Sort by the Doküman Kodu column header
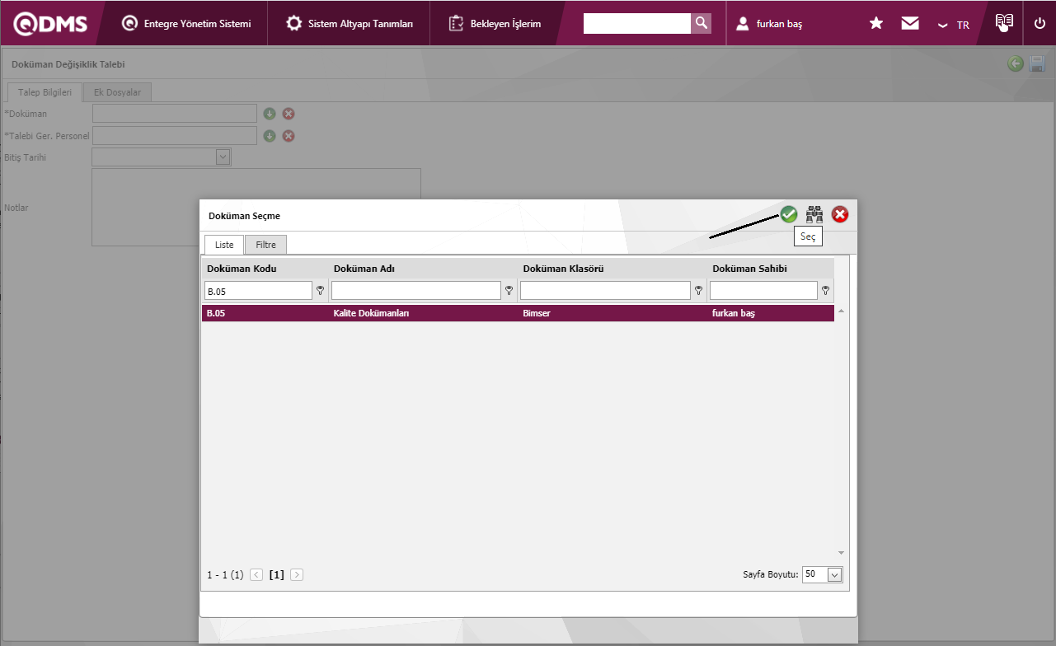Image resolution: width=1056 pixels, height=646 pixels. (242, 269)
